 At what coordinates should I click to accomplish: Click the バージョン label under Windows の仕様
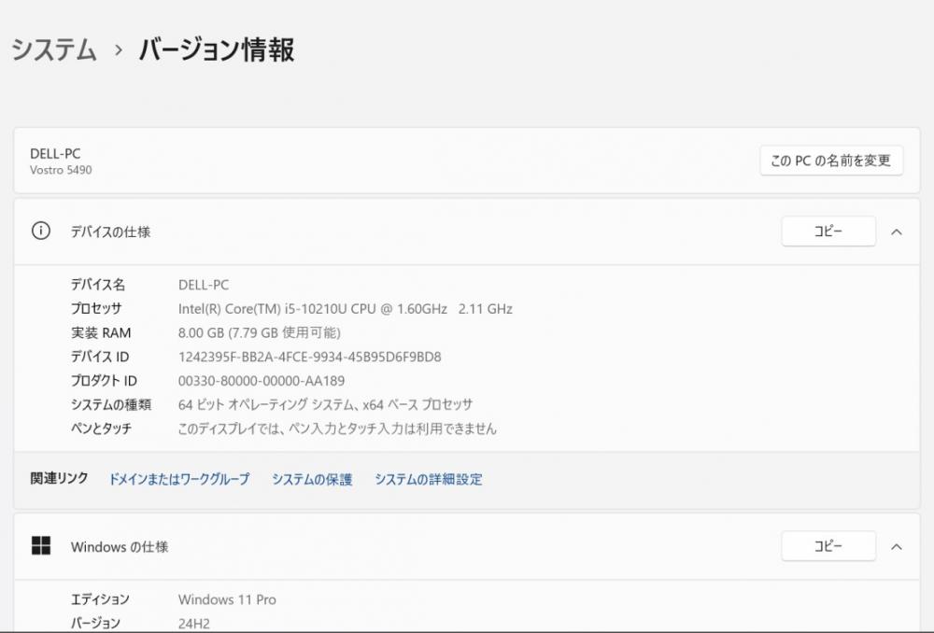tap(95, 624)
